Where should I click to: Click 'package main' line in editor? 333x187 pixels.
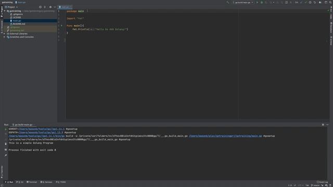75,11
